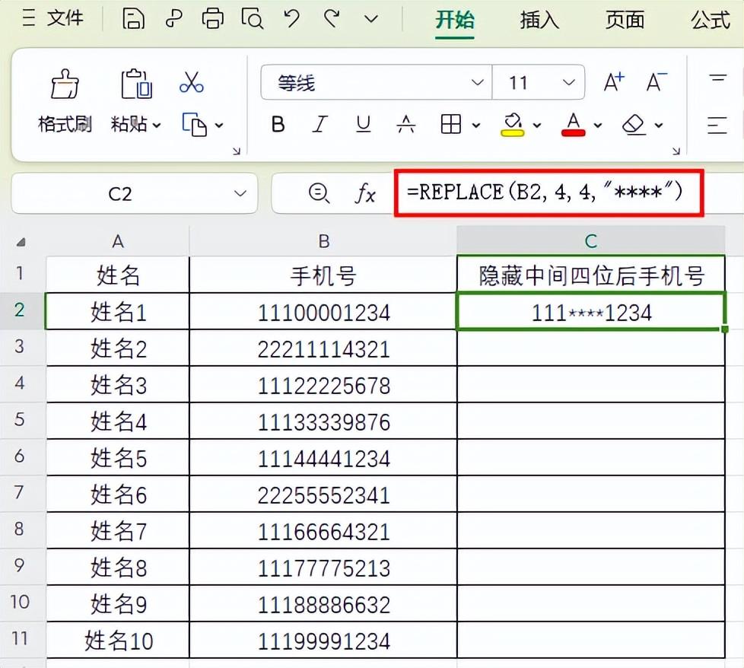Open clipboard group dialog launcher
The width and height of the screenshot is (744, 668).
pyautogui.click(x=237, y=151)
